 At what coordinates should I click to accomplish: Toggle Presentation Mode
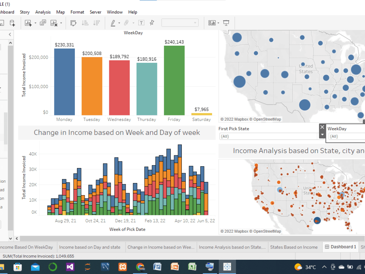[226, 23]
